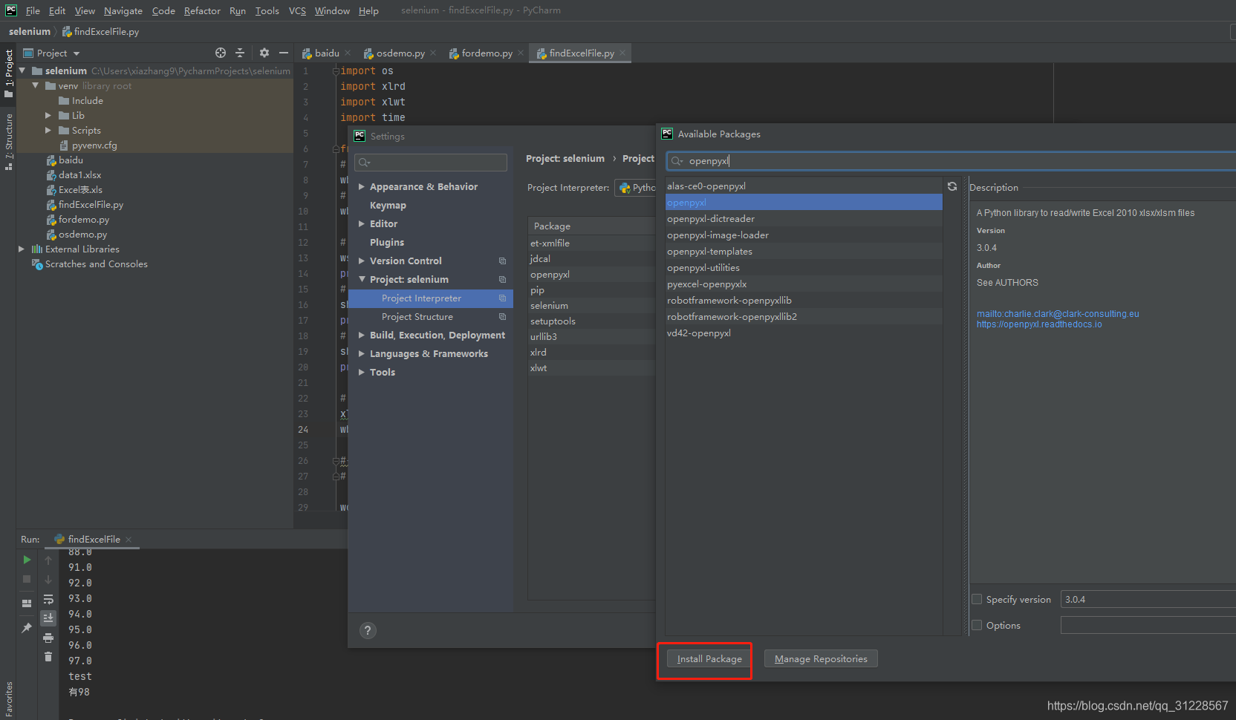Open the 1: Project tool window sidebar
Viewport: 1236px width, 720px height.
9,73
